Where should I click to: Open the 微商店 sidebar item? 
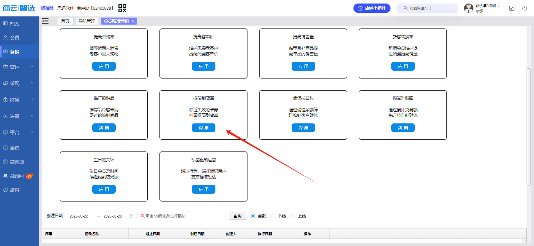point(17,162)
